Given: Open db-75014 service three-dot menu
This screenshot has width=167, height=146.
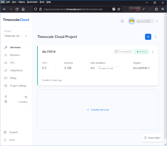Looking at the screenshot, I should click(153, 52).
